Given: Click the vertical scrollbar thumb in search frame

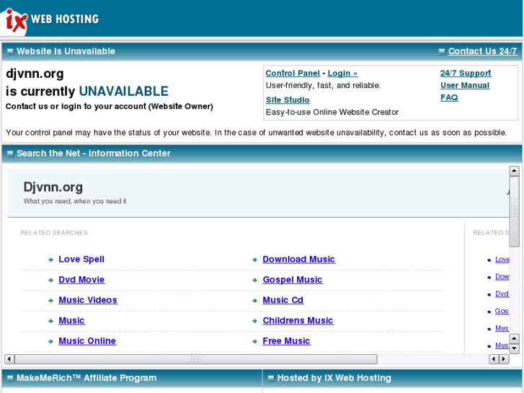Looking at the screenshot, I should pyautogui.click(x=514, y=212).
